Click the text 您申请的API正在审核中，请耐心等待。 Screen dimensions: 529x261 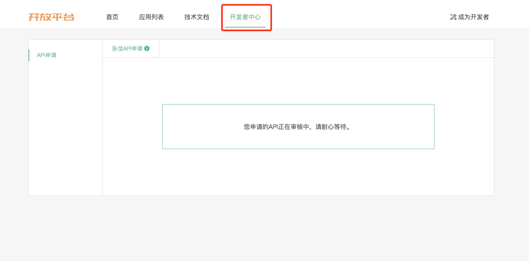(298, 127)
